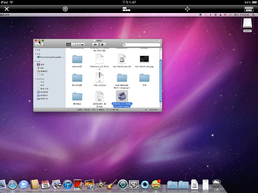Click the Finder scroll down arrow

160,106
